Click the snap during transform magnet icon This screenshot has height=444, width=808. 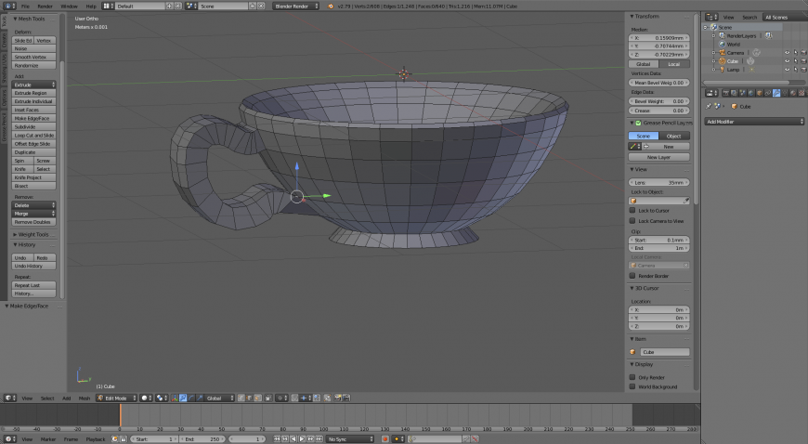294,398
